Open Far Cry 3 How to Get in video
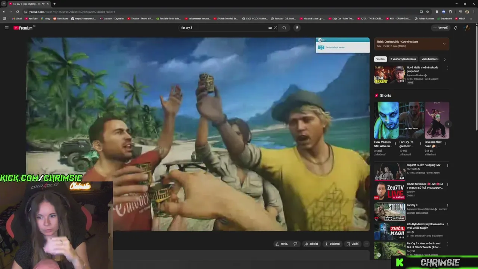Viewport: 478px width, 269px height. [x=424, y=245]
